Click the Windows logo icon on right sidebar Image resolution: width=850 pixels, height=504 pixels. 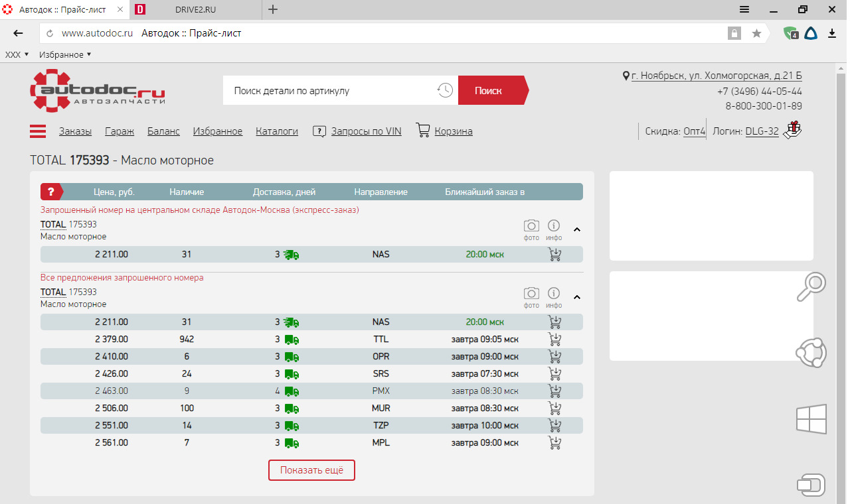tap(811, 419)
